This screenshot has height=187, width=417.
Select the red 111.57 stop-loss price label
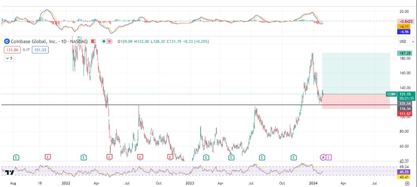tap(405, 113)
